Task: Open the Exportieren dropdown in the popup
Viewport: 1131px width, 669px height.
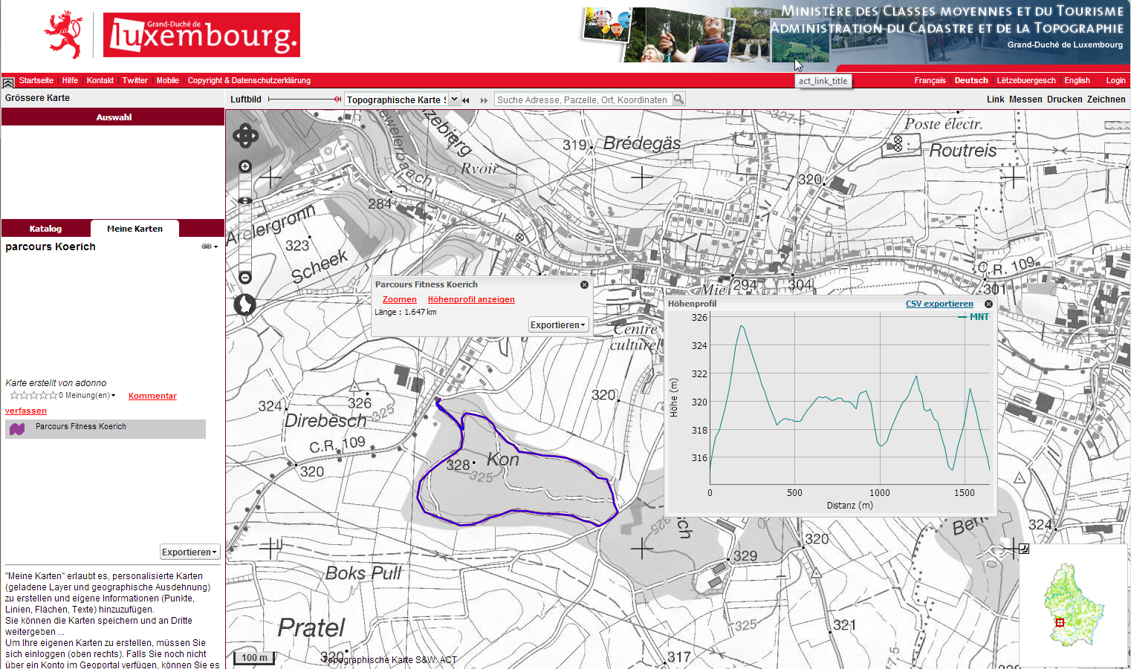Action: click(558, 325)
